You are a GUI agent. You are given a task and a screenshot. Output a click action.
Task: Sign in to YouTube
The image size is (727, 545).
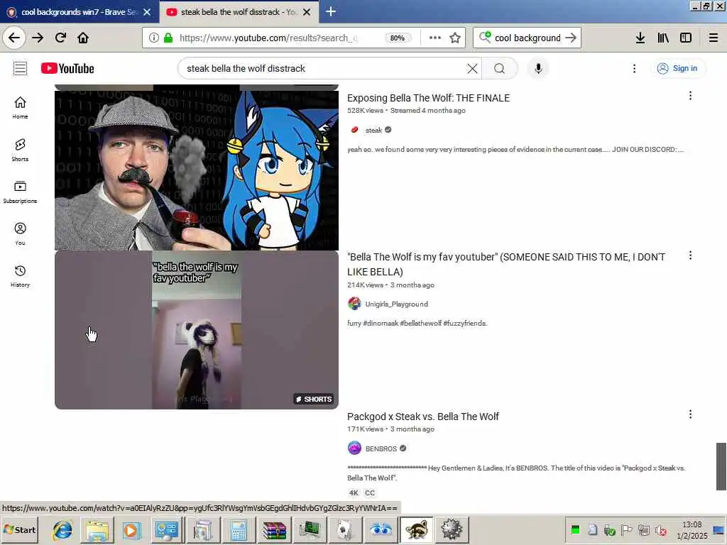(677, 69)
